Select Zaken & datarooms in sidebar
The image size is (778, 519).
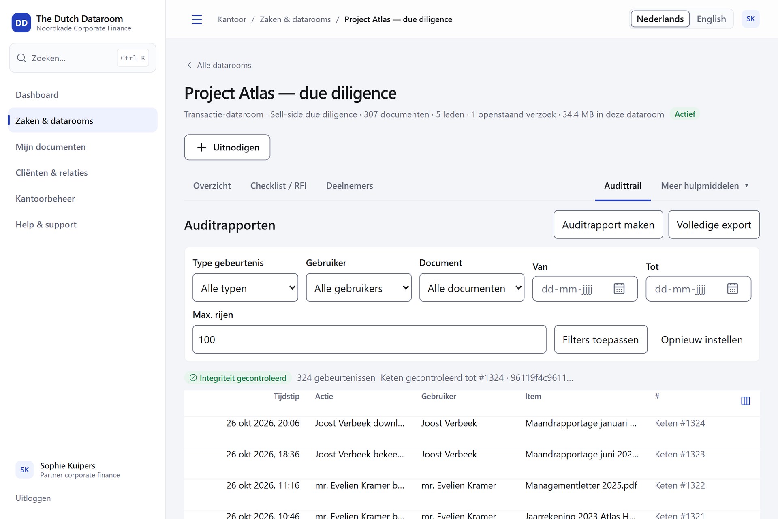coord(83,120)
